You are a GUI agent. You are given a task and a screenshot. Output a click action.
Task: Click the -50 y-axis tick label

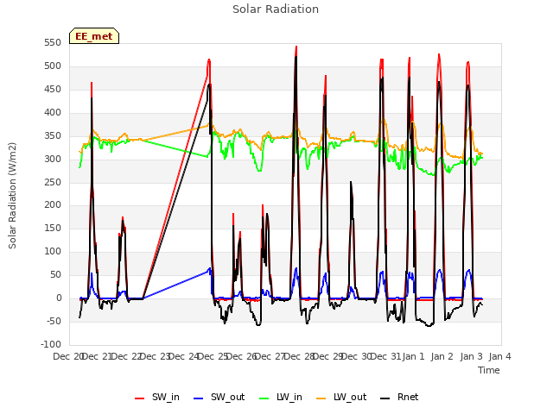54,321
